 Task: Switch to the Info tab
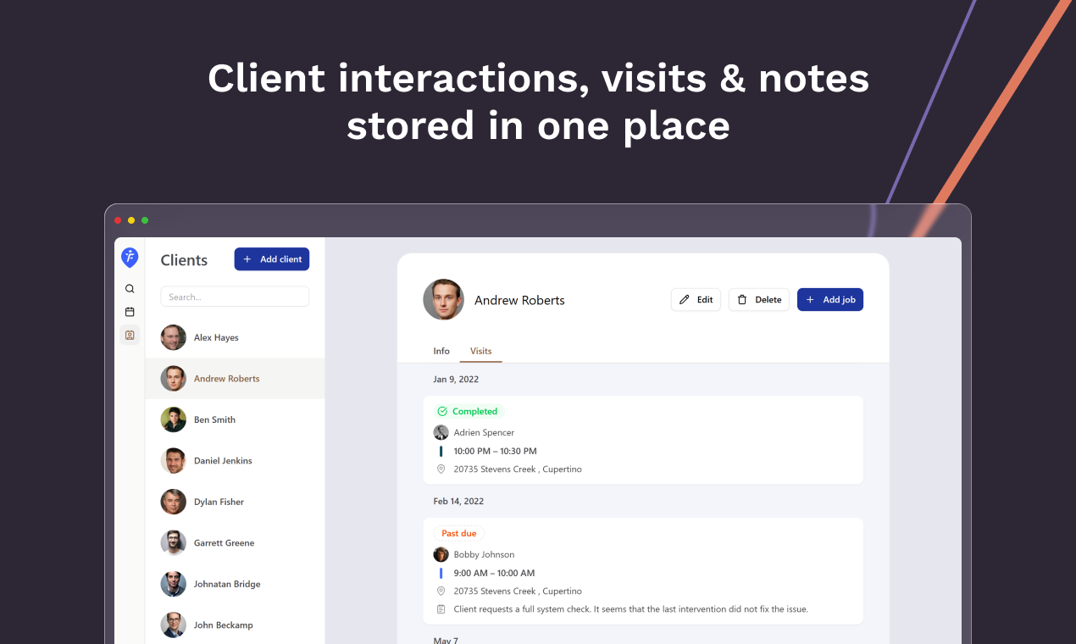441,351
